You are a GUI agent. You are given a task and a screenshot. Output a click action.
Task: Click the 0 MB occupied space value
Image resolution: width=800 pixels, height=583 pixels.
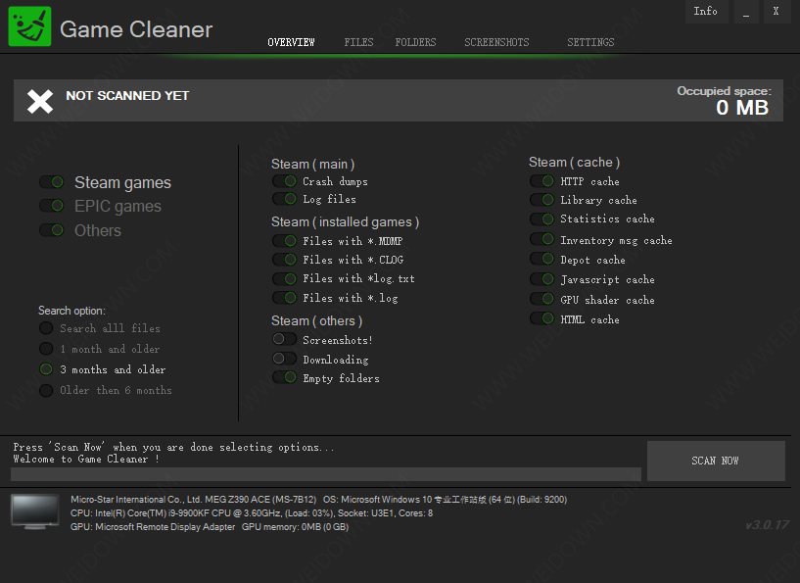(742, 108)
